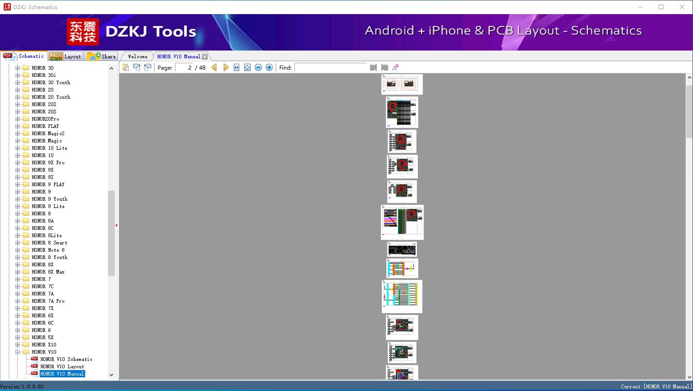Screen dimensions: 693x391
Task: Open the dark PCB strip page thumbnail
Action: pyautogui.click(x=402, y=249)
